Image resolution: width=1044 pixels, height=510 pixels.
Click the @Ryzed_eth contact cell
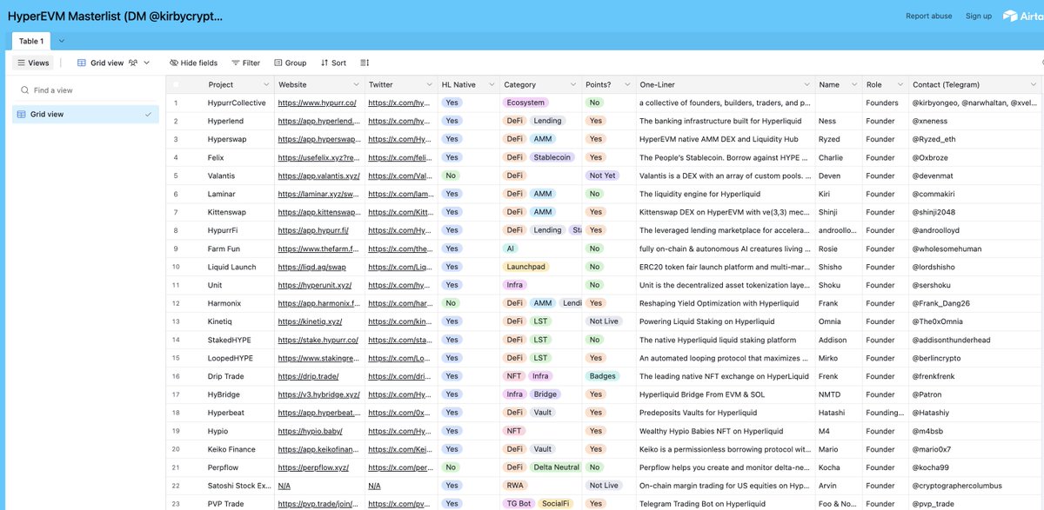point(974,139)
